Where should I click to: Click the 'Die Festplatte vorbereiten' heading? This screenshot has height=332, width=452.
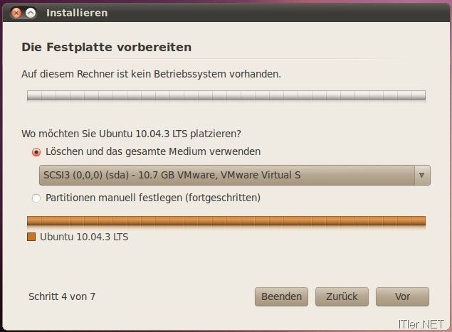(x=106, y=47)
